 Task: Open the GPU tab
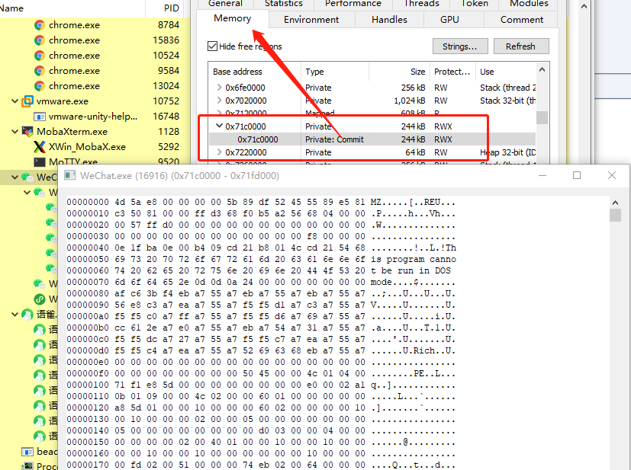pos(449,19)
